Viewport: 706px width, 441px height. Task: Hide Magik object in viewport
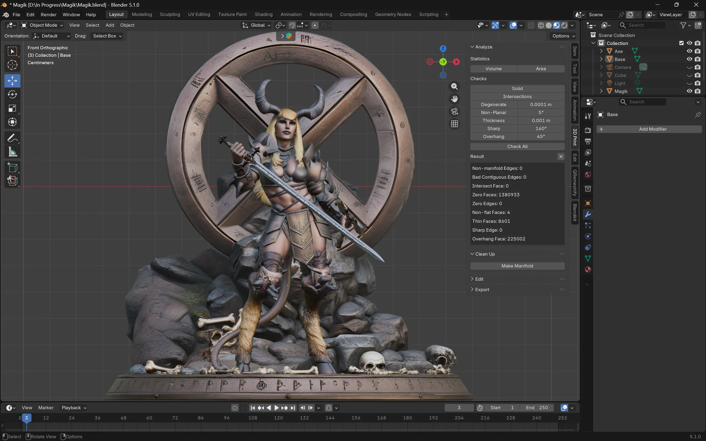click(x=689, y=91)
